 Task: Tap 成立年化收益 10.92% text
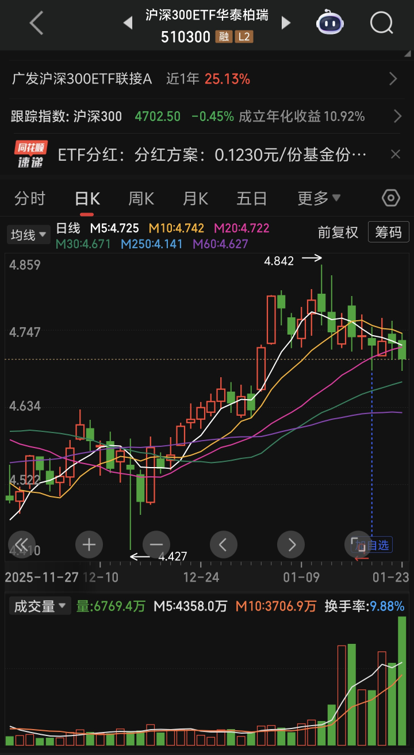tap(302, 116)
